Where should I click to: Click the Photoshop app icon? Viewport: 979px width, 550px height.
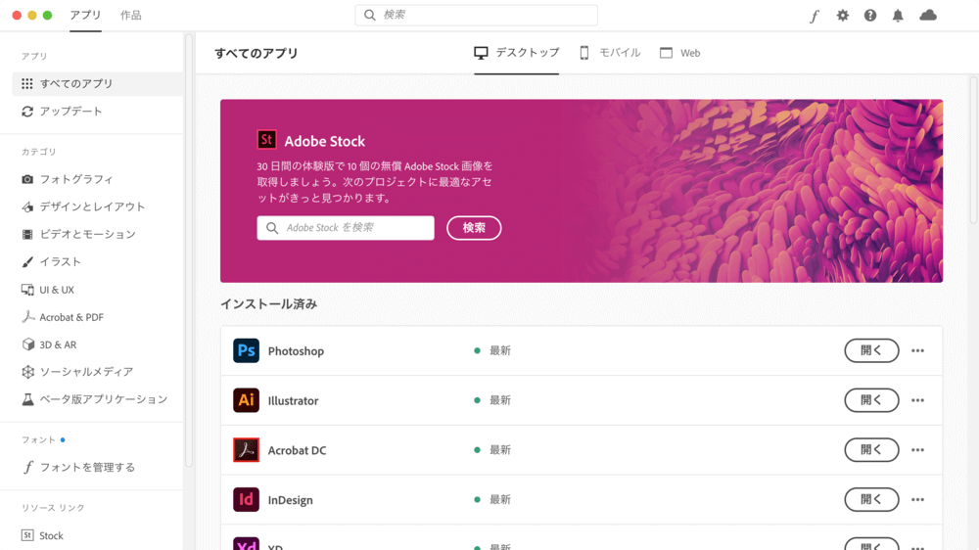click(x=246, y=351)
